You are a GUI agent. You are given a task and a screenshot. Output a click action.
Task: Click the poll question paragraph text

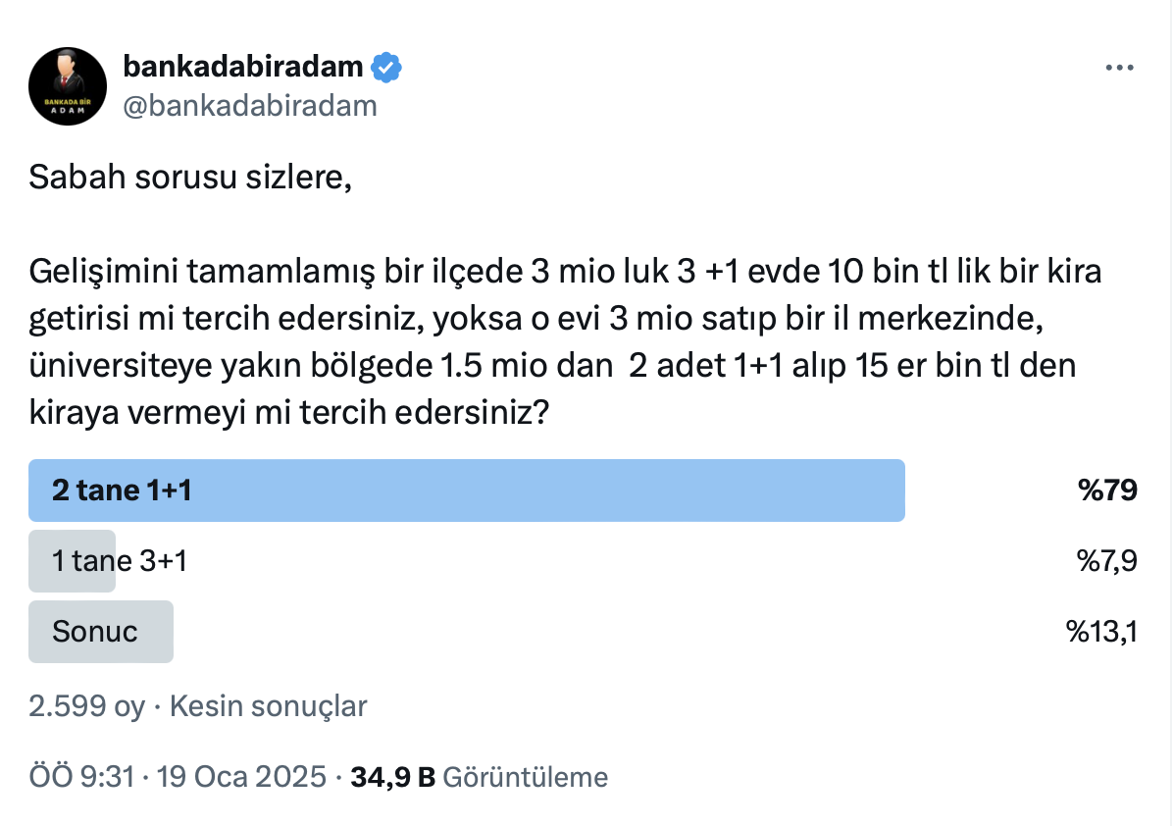click(x=564, y=342)
